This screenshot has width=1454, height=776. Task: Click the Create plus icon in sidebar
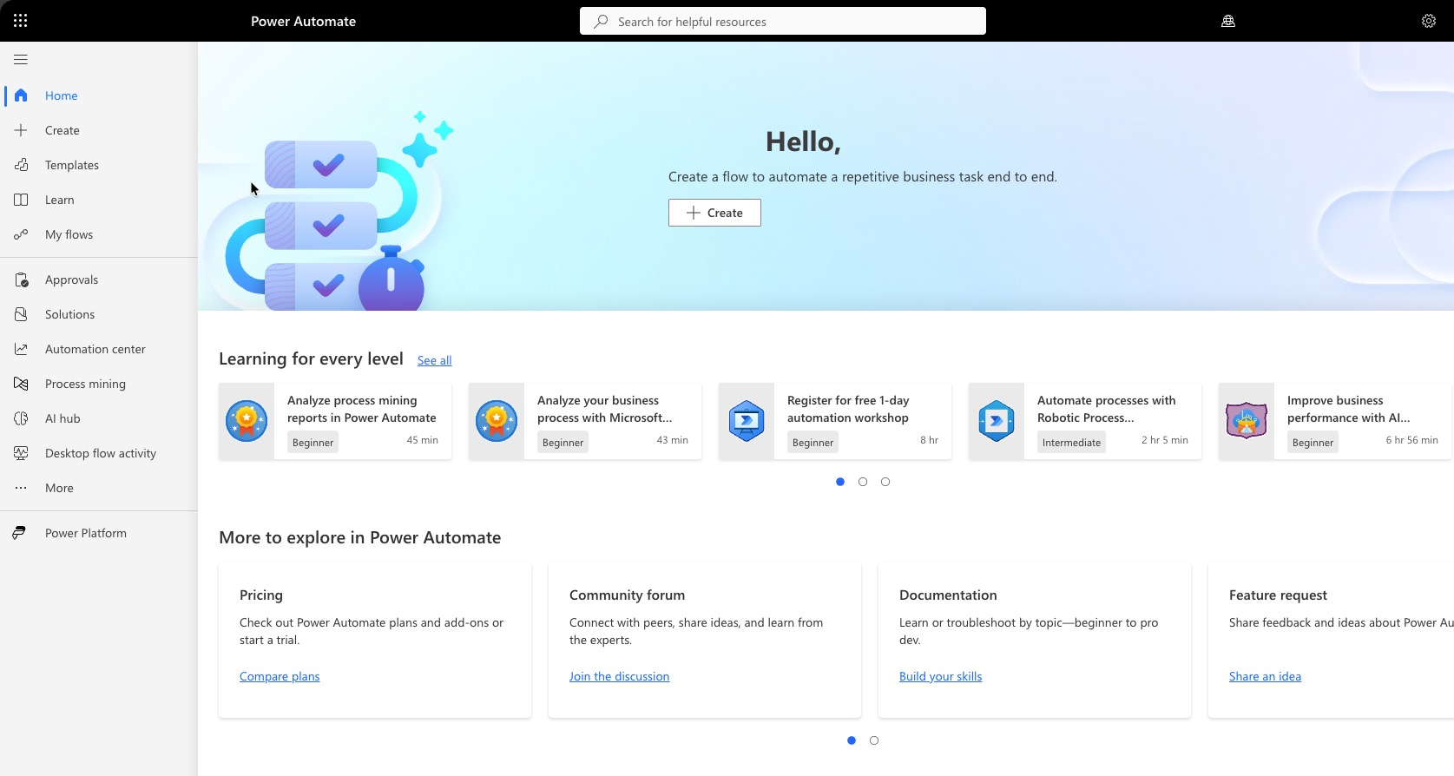(x=21, y=130)
